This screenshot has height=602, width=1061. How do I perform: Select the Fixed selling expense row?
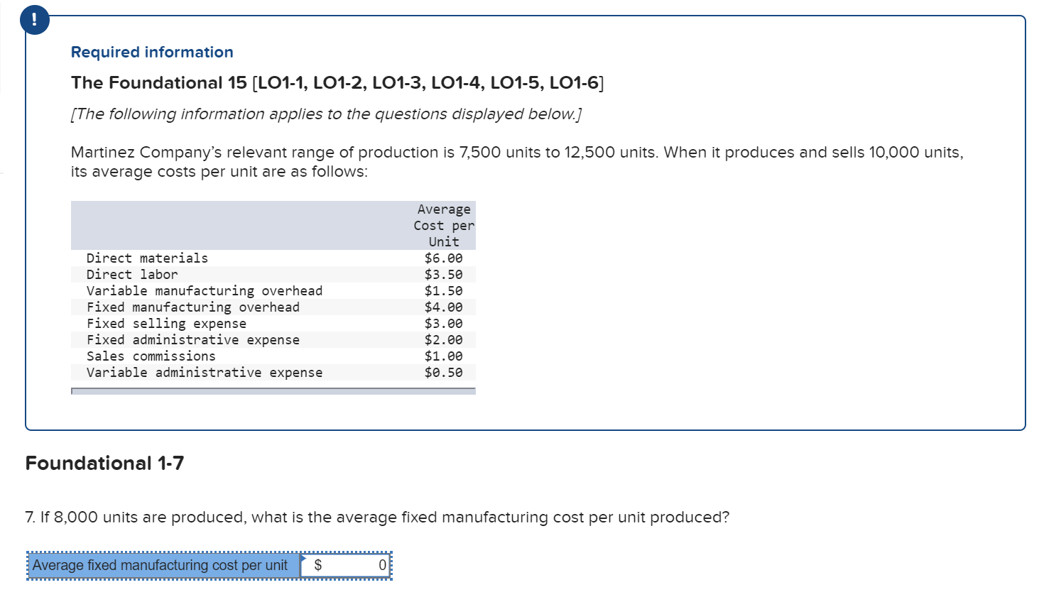(x=167, y=323)
